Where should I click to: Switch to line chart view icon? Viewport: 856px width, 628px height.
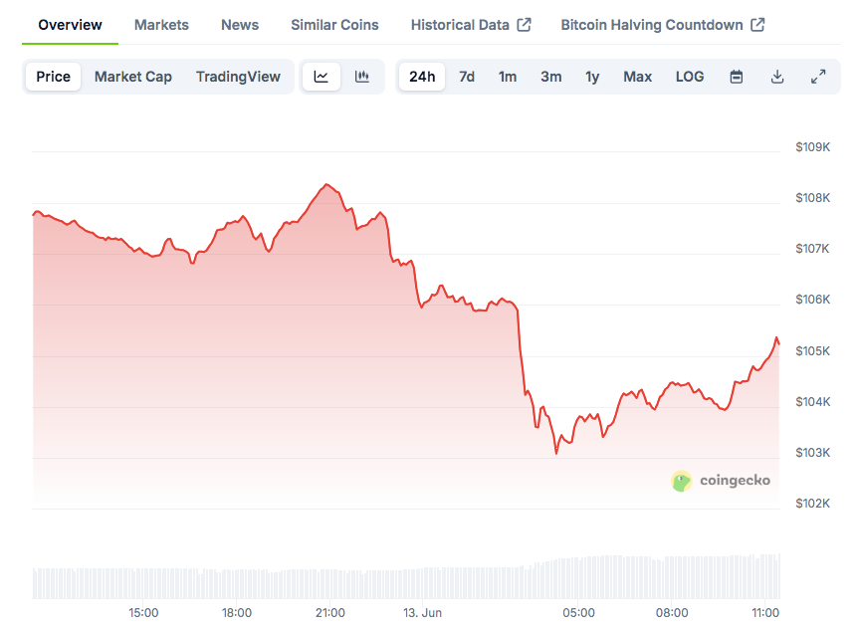321,77
